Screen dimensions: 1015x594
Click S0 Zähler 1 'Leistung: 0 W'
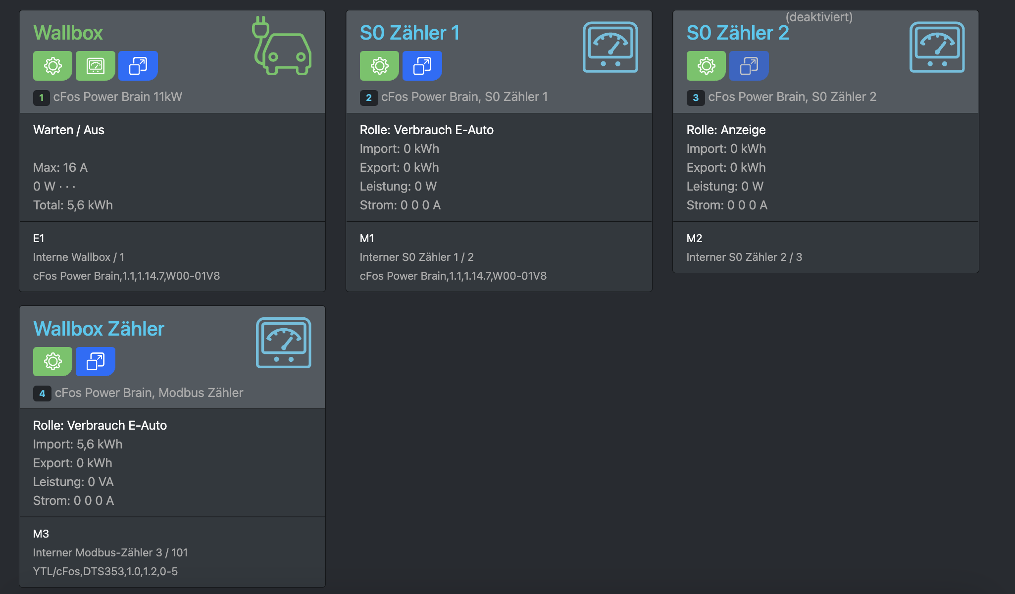point(398,186)
